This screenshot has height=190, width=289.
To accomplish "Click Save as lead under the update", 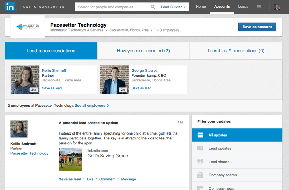I will tap(70, 179).
